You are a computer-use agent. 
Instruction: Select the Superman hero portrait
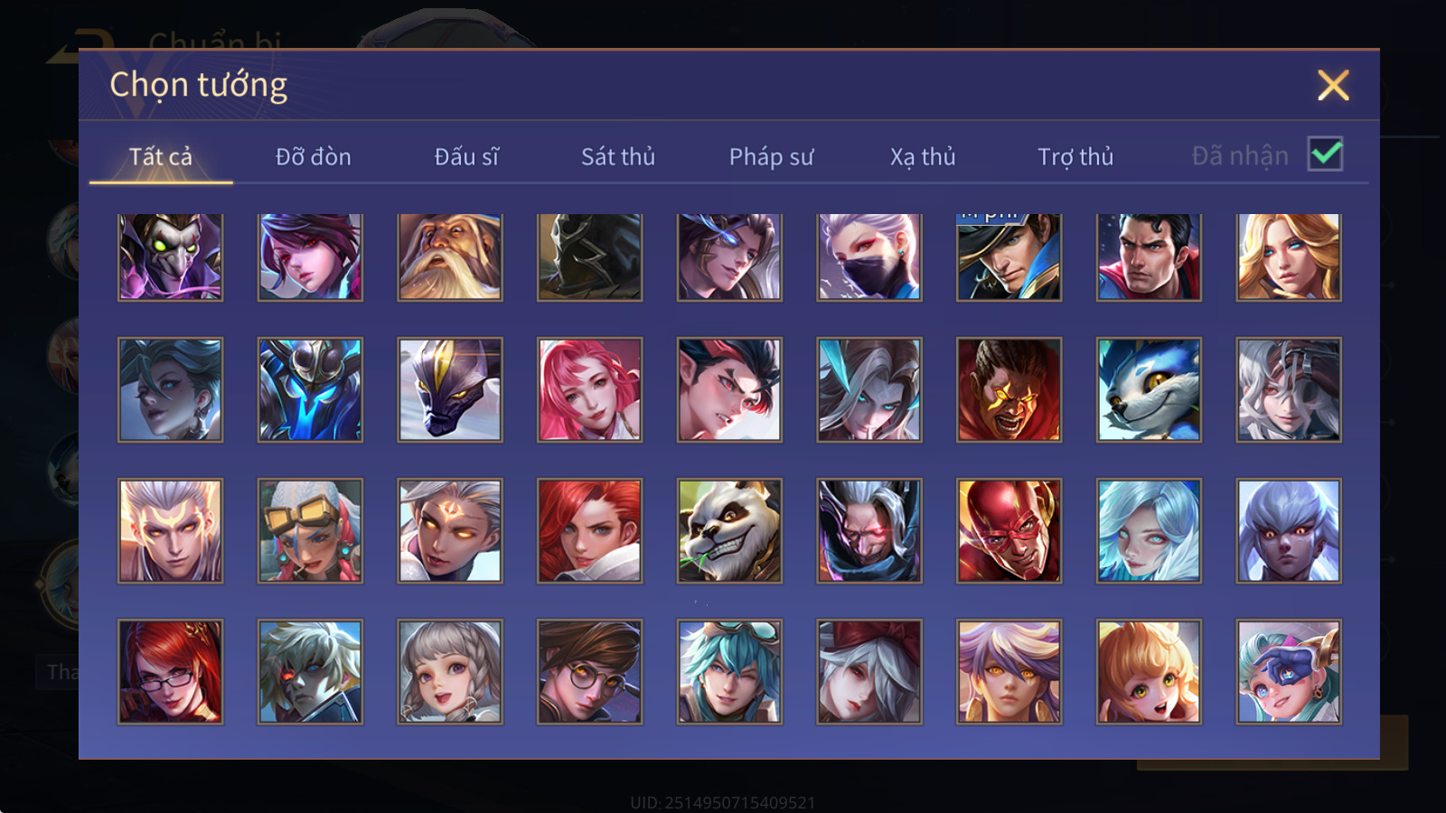point(1149,257)
